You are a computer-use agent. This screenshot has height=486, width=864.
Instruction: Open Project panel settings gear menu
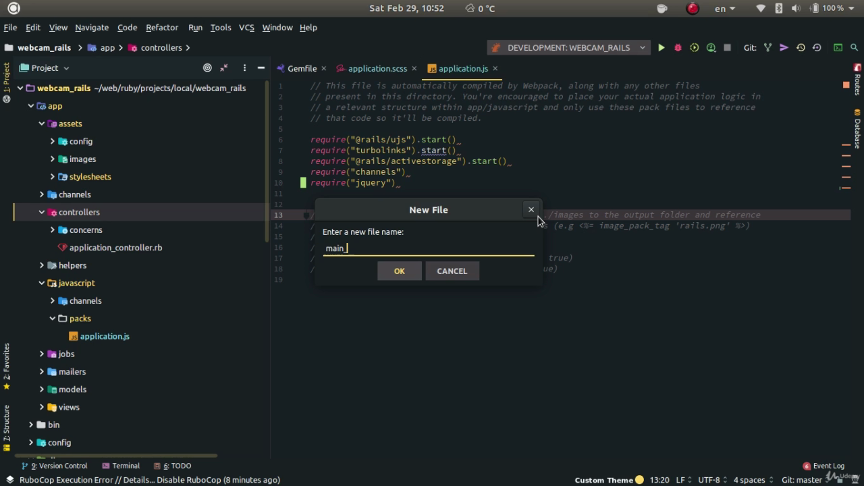point(244,67)
